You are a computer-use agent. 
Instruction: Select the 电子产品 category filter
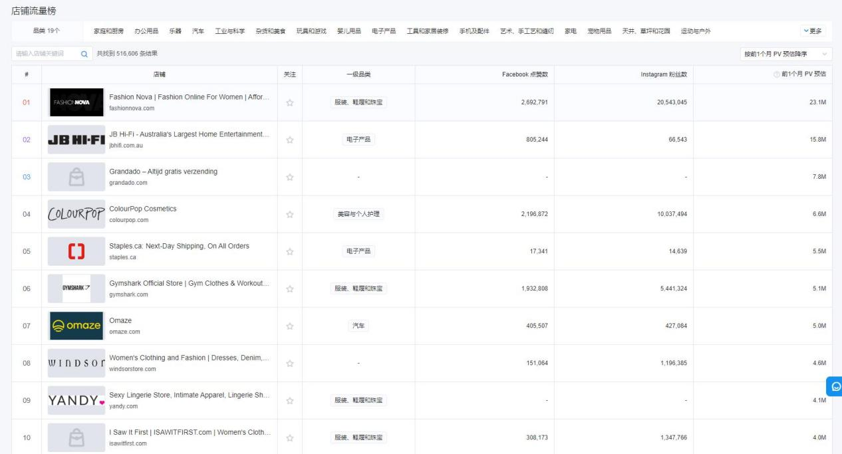384,31
